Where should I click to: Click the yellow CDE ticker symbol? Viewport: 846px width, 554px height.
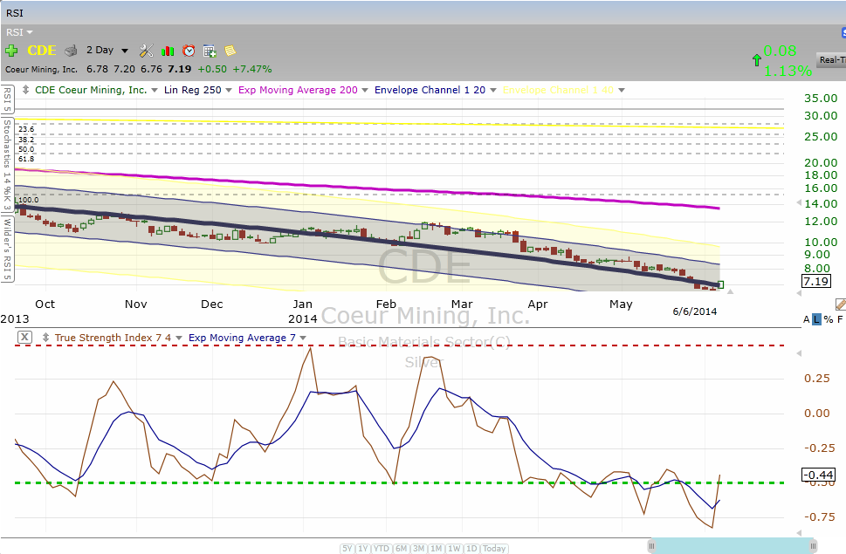pyautogui.click(x=42, y=50)
